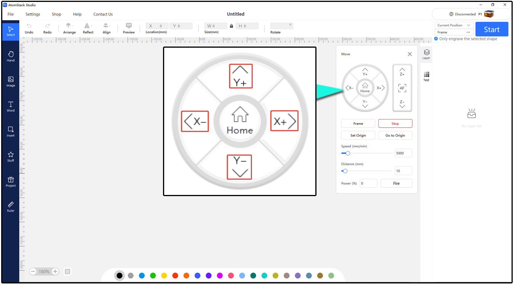515x285 pixels.
Task: Click the Power percent input field
Action: (x=368, y=183)
